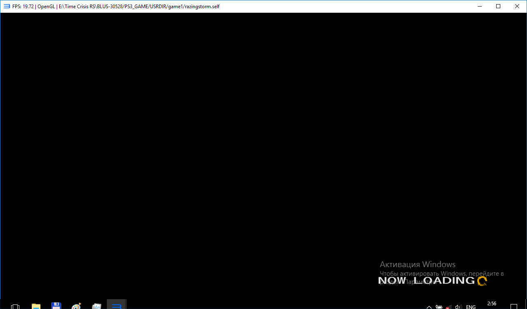Open the volume speaker tray icon

[x=459, y=307]
